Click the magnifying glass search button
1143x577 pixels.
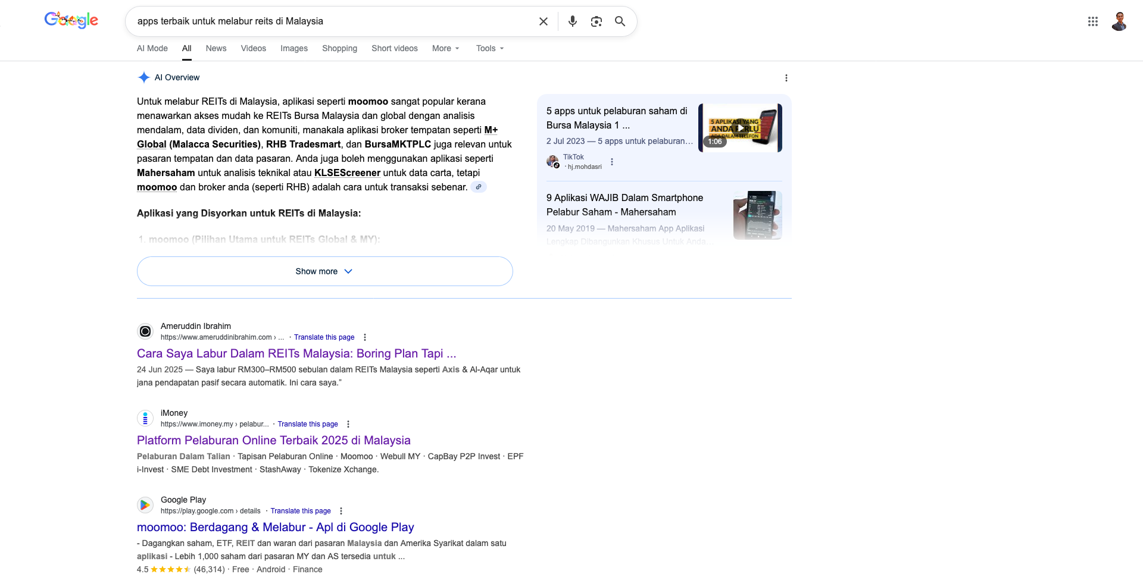point(620,21)
